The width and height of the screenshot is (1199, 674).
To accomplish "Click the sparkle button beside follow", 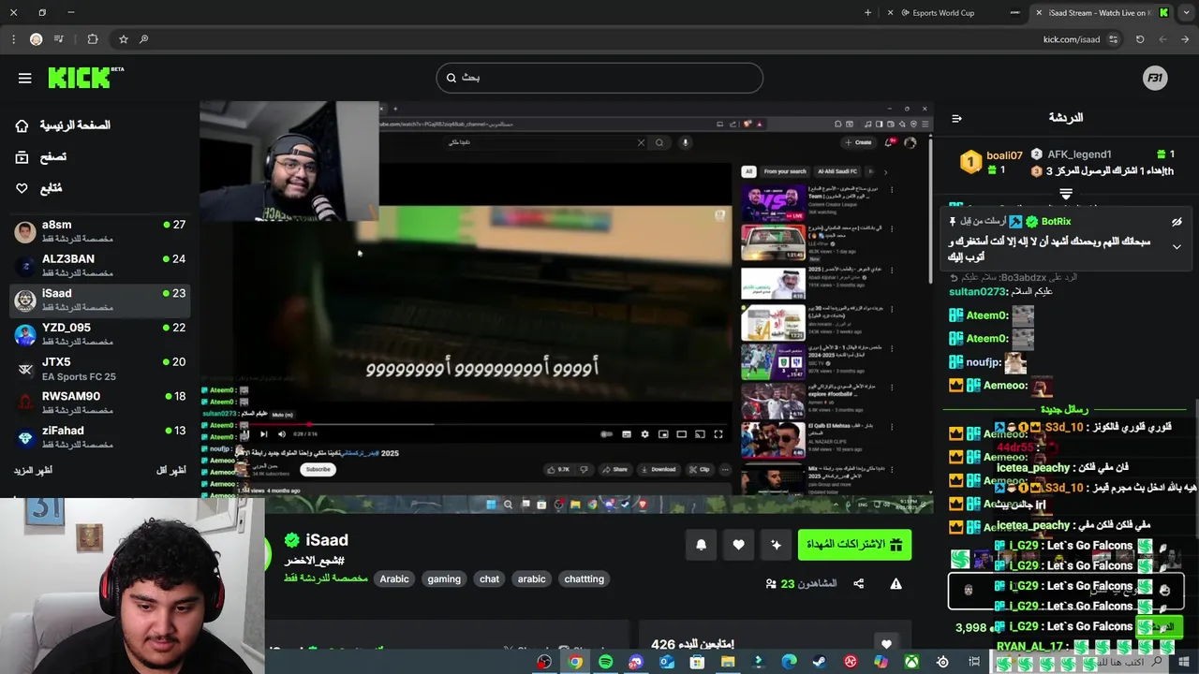I will (776, 545).
